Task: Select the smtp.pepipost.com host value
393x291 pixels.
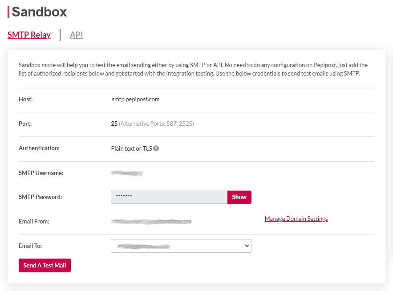Action: pos(136,100)
